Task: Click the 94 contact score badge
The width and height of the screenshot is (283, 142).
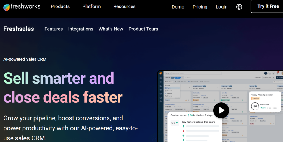Action: (x=175, y=123)
